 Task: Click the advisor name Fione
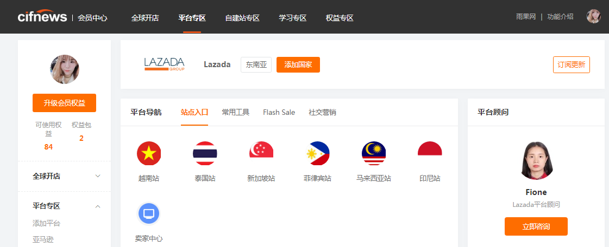(536, 192)
